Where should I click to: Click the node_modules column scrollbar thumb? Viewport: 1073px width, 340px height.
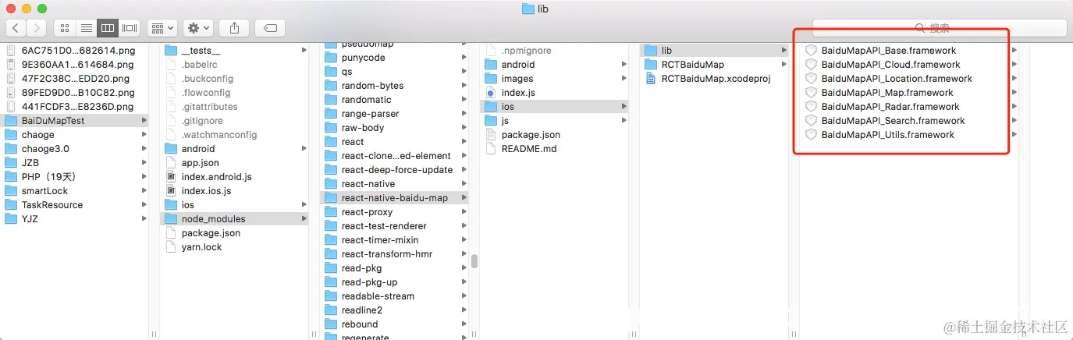tap(474, 261)
